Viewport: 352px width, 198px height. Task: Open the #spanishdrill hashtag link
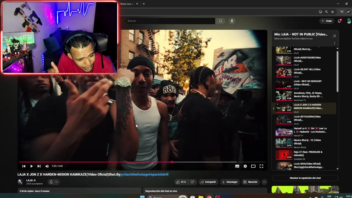[159, 174]
